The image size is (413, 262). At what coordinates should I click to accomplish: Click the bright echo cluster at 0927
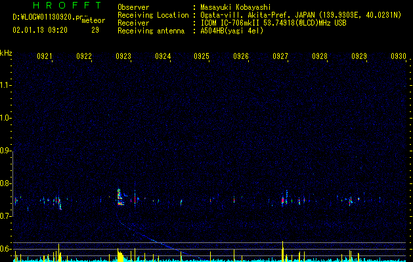284,200
